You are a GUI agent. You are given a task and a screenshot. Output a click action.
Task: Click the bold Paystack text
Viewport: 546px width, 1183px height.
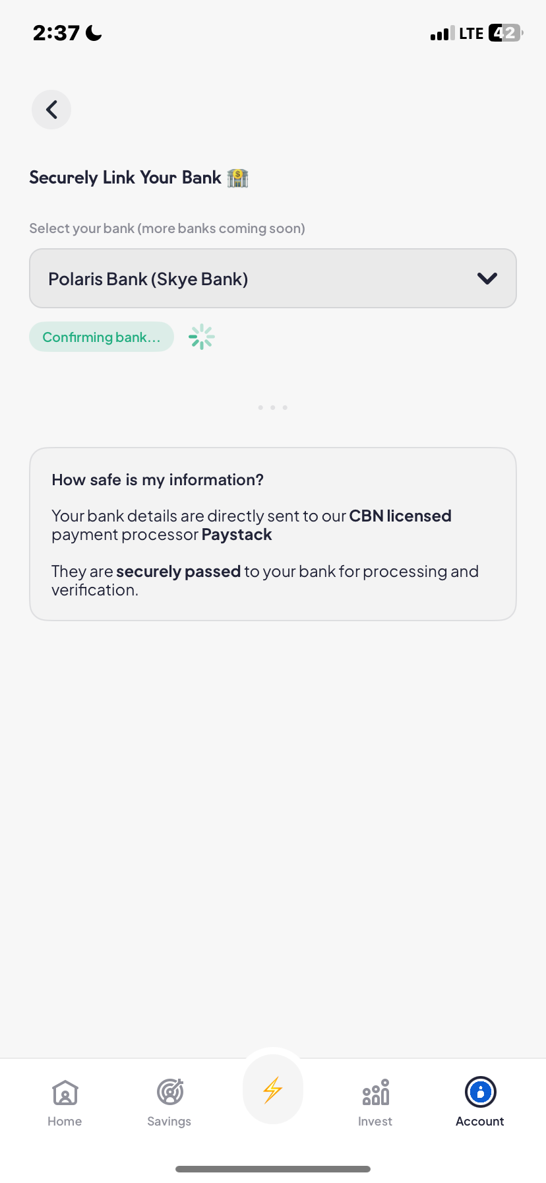coord(237,535)
